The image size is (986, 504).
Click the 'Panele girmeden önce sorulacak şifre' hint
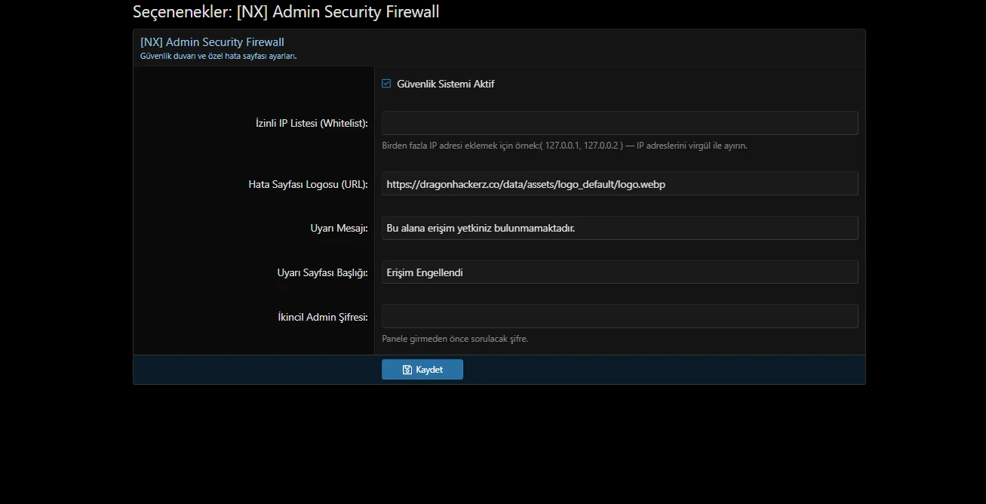(x=455, y=339)
